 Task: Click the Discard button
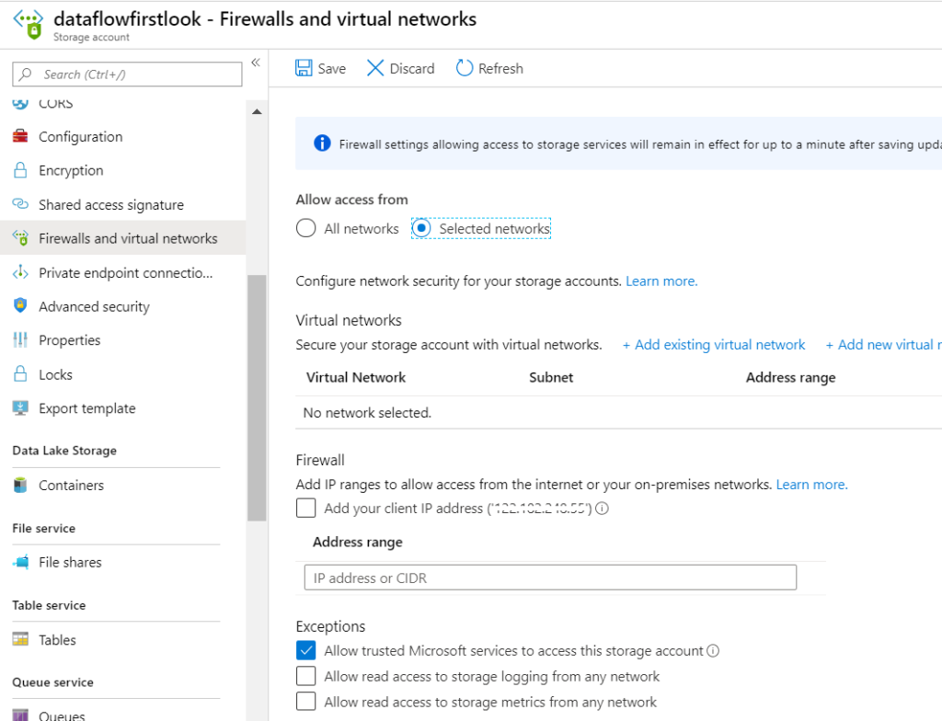tap(401, 68)
